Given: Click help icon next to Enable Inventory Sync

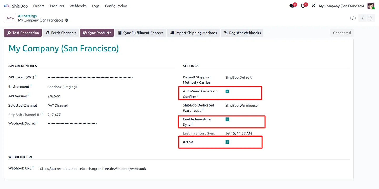Looking at the screenshot, I should point(192,124).
